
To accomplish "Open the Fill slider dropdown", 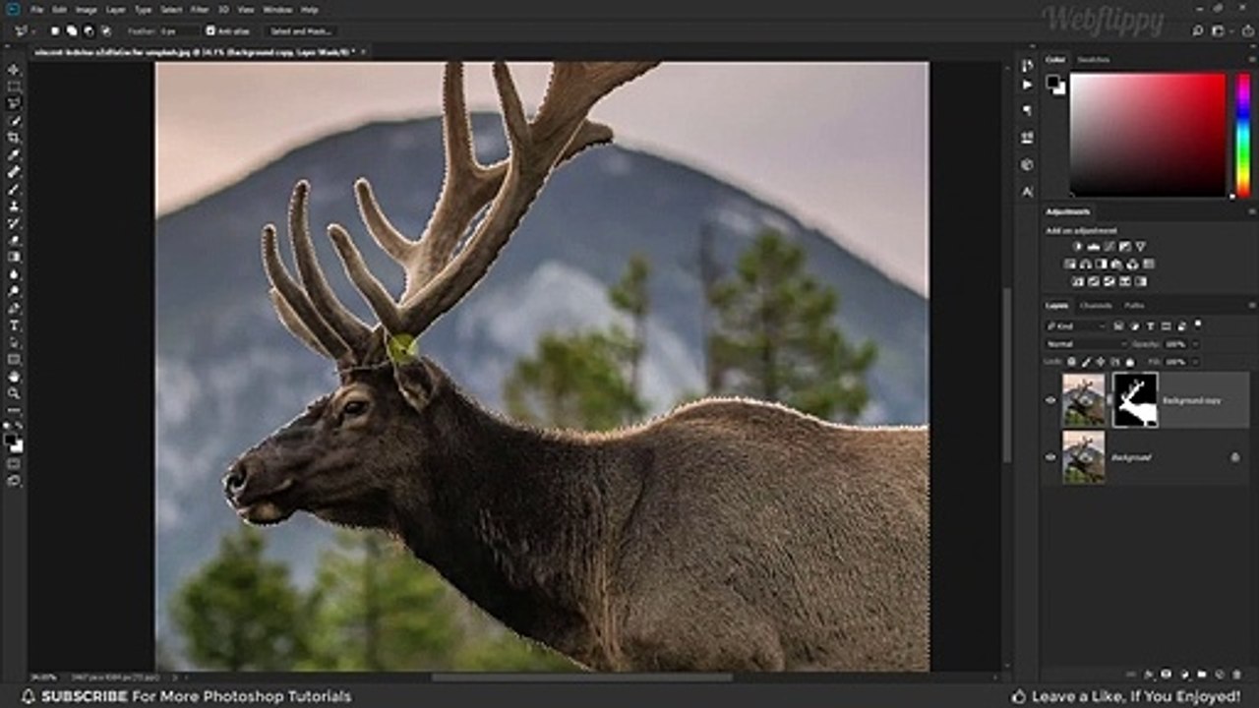I will [x=1195, y=362].
